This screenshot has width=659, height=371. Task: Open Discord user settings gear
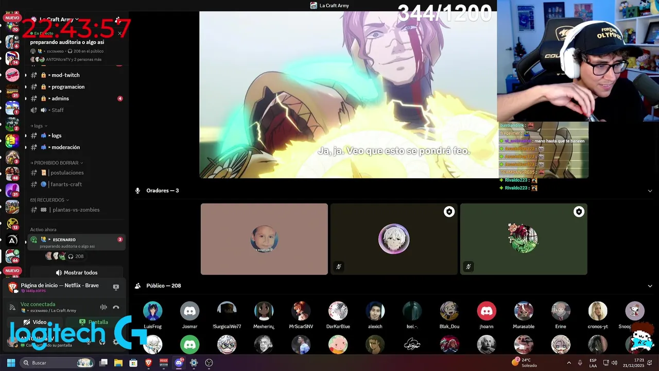point(116,342)
